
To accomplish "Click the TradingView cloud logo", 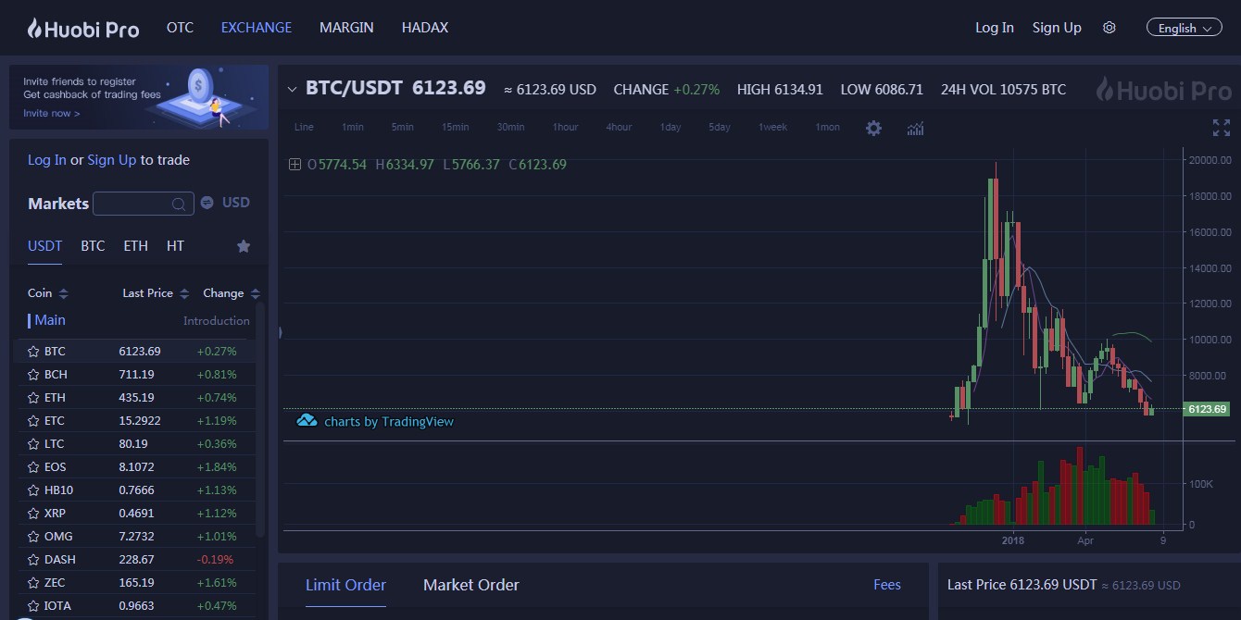I will 307,421.
